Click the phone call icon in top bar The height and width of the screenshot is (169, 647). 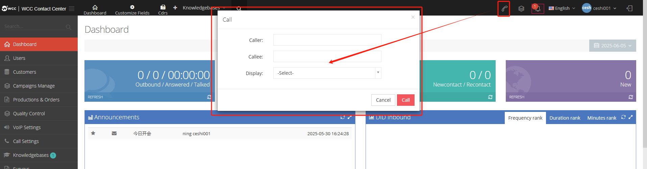click(x=504, y=8)
